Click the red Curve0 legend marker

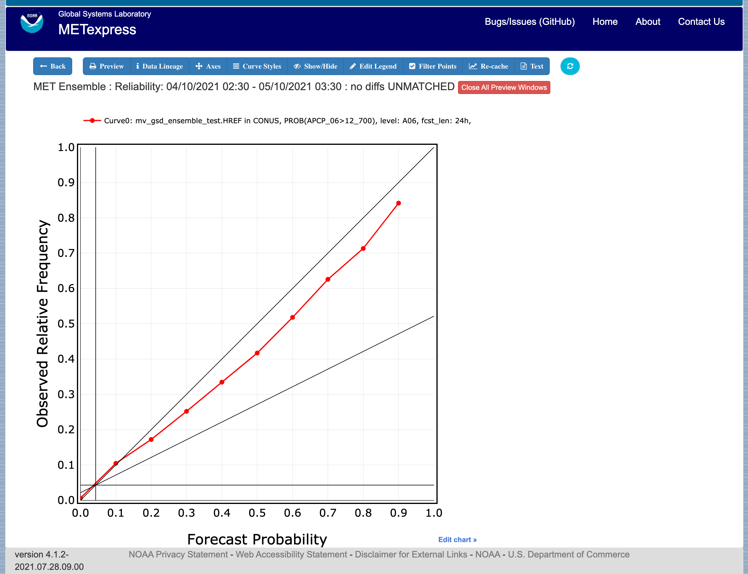(x=92, y=121)
